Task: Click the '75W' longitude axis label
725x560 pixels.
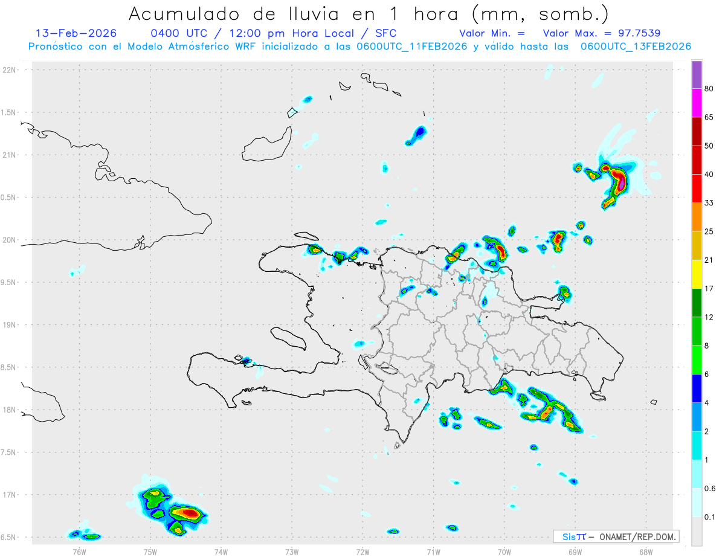Action: (x=150, y=552)
